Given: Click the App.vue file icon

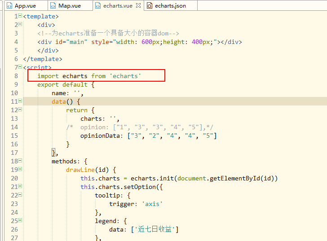Looking at the screenshot, I should [9, 6].
